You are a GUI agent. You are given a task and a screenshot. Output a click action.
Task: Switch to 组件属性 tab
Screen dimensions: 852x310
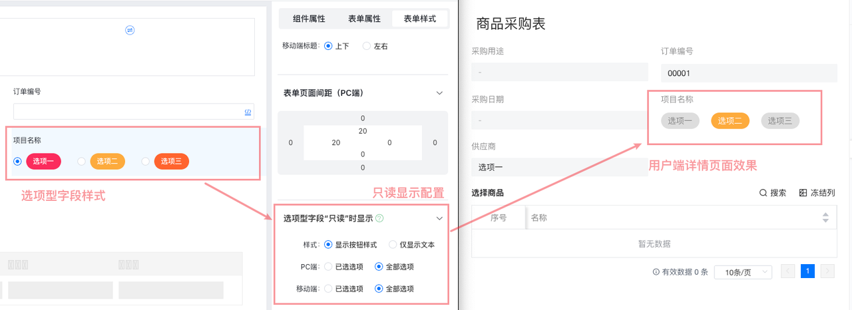pyautogui.click(x=309, y=19)
